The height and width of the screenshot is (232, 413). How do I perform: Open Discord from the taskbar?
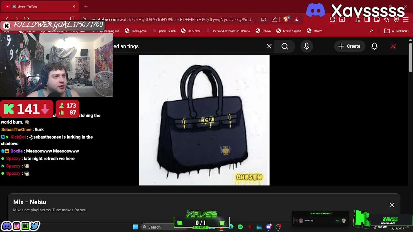point(268,227)
